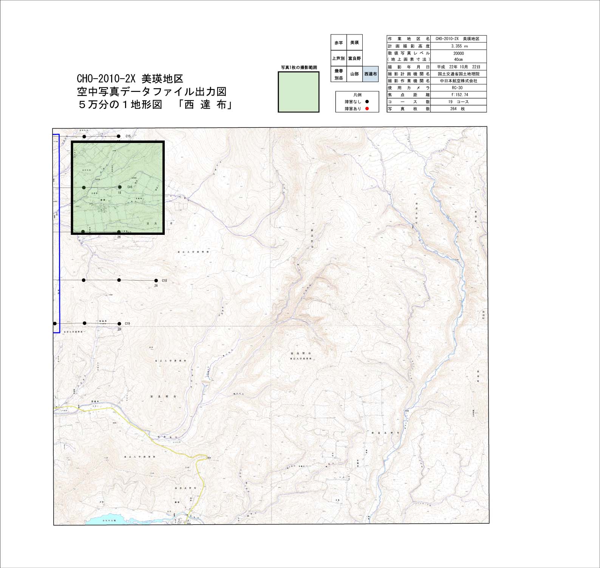Click the 19 コース value cell
Screen dimensions: 600x568
[458, 102]
